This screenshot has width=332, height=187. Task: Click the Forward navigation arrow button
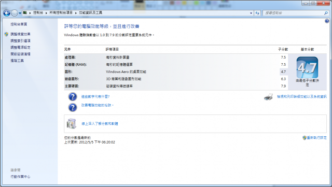point(15,13)
